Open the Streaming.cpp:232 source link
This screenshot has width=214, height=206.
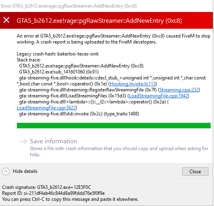[179, 90]
